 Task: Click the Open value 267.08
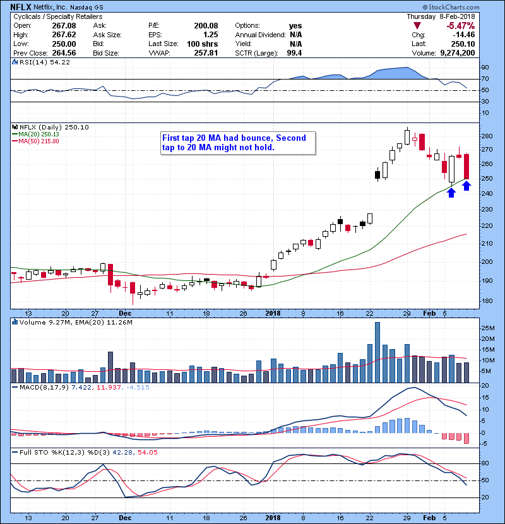click(x=64, y=26)
